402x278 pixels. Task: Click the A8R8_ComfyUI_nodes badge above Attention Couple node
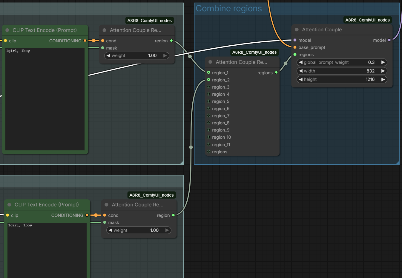click(367, 20)
